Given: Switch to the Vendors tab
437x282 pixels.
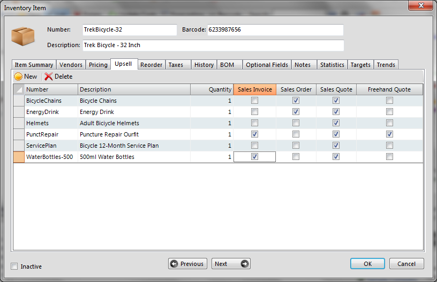Looking at the screenshot, I should (71, 65).
